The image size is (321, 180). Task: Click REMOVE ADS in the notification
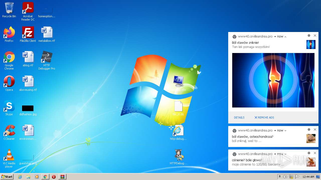pyautogui.click(x=264, y=117)
